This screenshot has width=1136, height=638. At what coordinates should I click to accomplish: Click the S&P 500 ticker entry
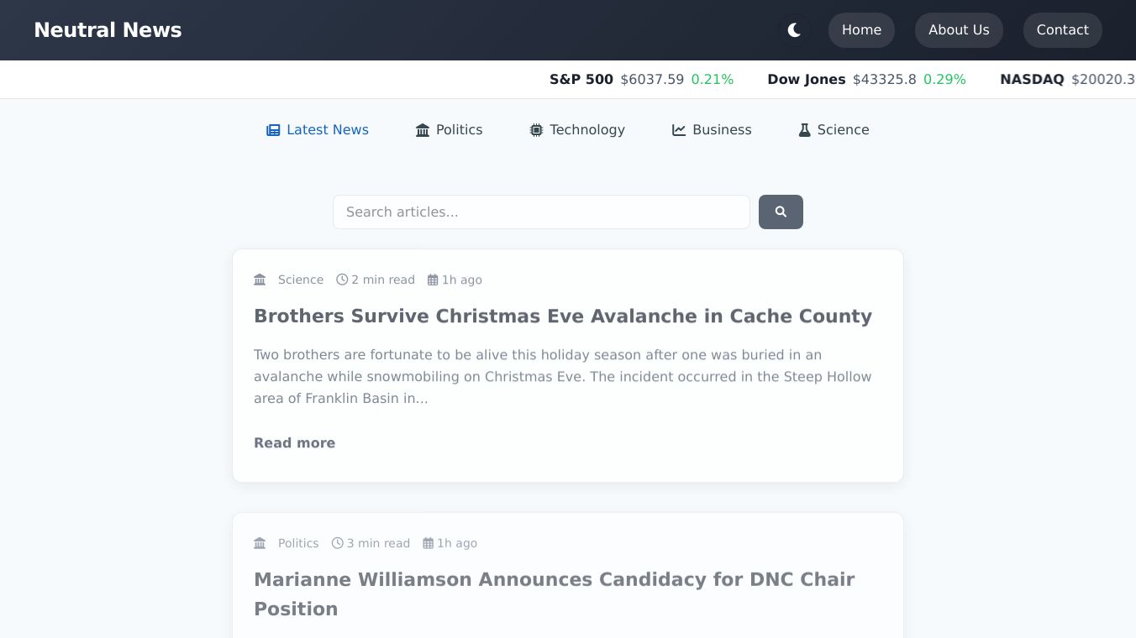click(x=641, y=80)
